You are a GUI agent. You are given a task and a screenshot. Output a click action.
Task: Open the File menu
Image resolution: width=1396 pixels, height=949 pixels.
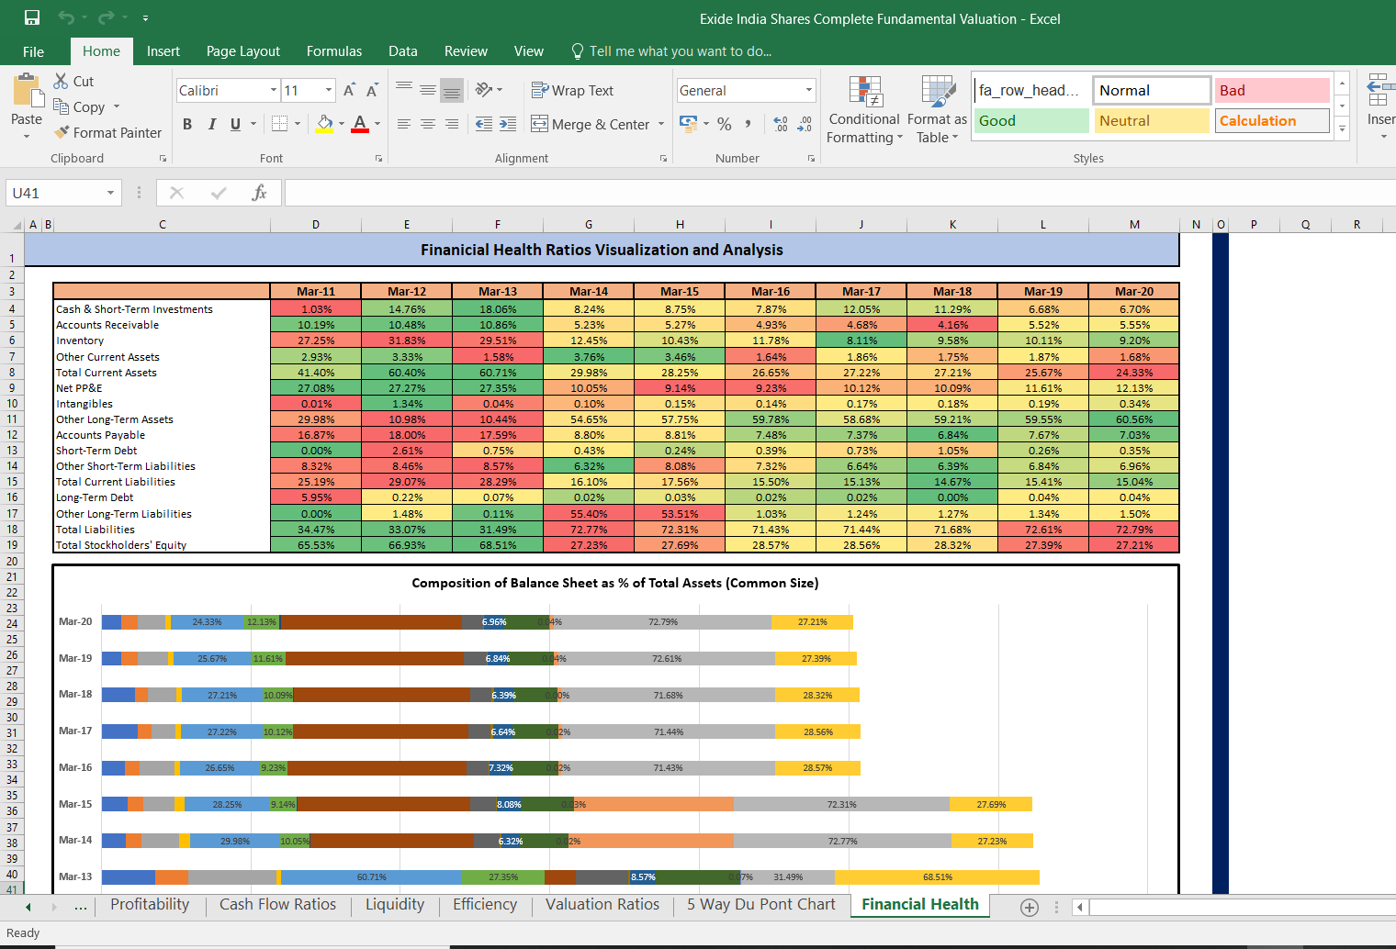coord(33,51)
